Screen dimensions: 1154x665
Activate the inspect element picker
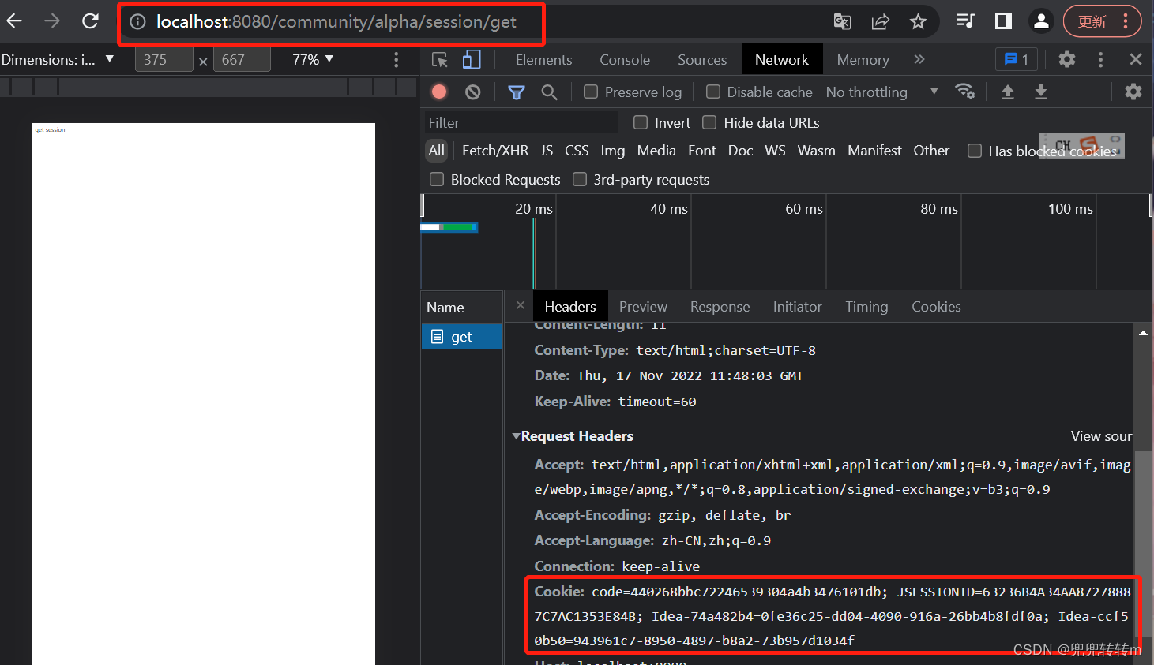point(440,60)
